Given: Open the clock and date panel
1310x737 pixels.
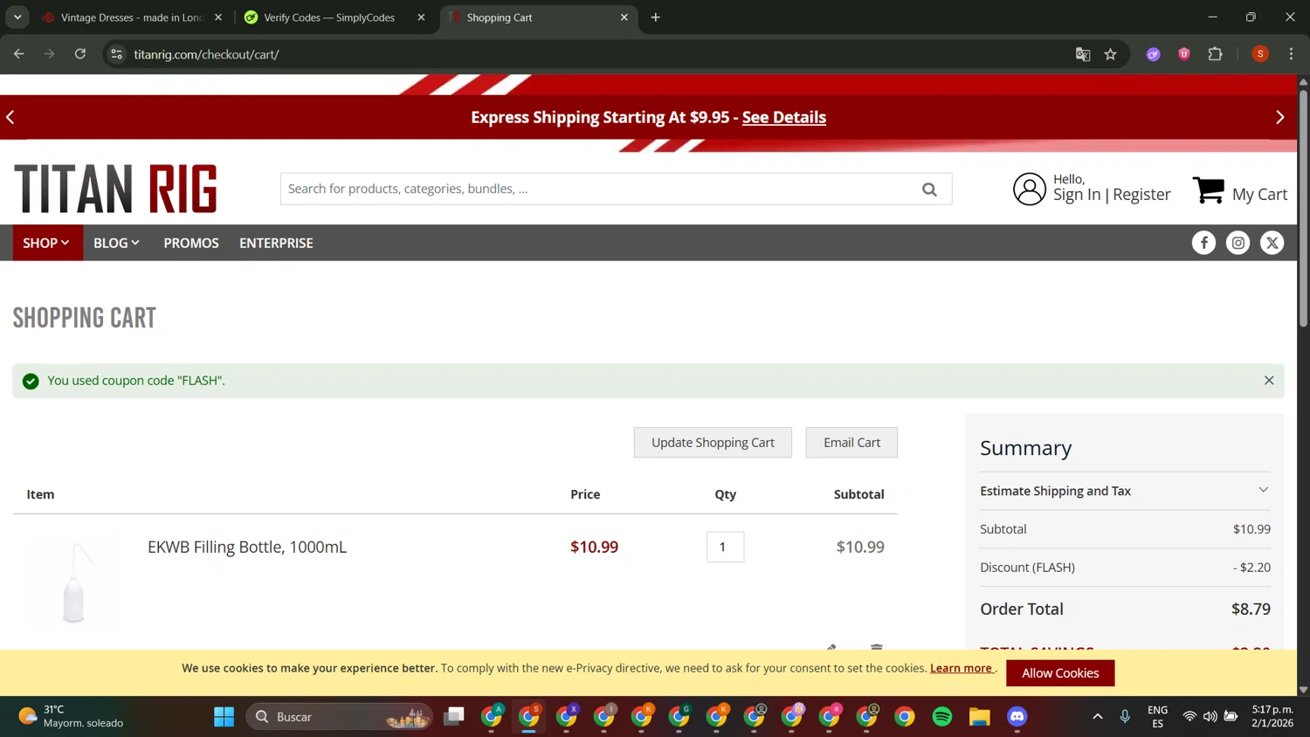Looking at the screenshot, I should tap(1272, 716).
